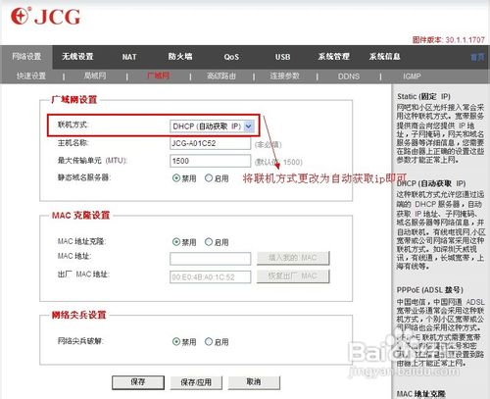Open the 快速设置 submenu
Image resolution: width=490 pixels, height=399 pixels.
pos(31,76)
